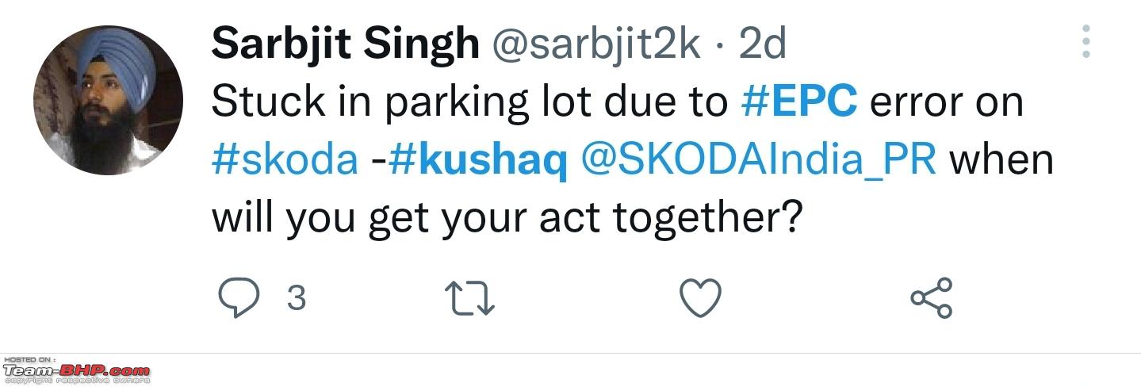1141x387 pixels.
Task: Retweet this tweet with the arrows icon
Action: [x=470, y=299]
